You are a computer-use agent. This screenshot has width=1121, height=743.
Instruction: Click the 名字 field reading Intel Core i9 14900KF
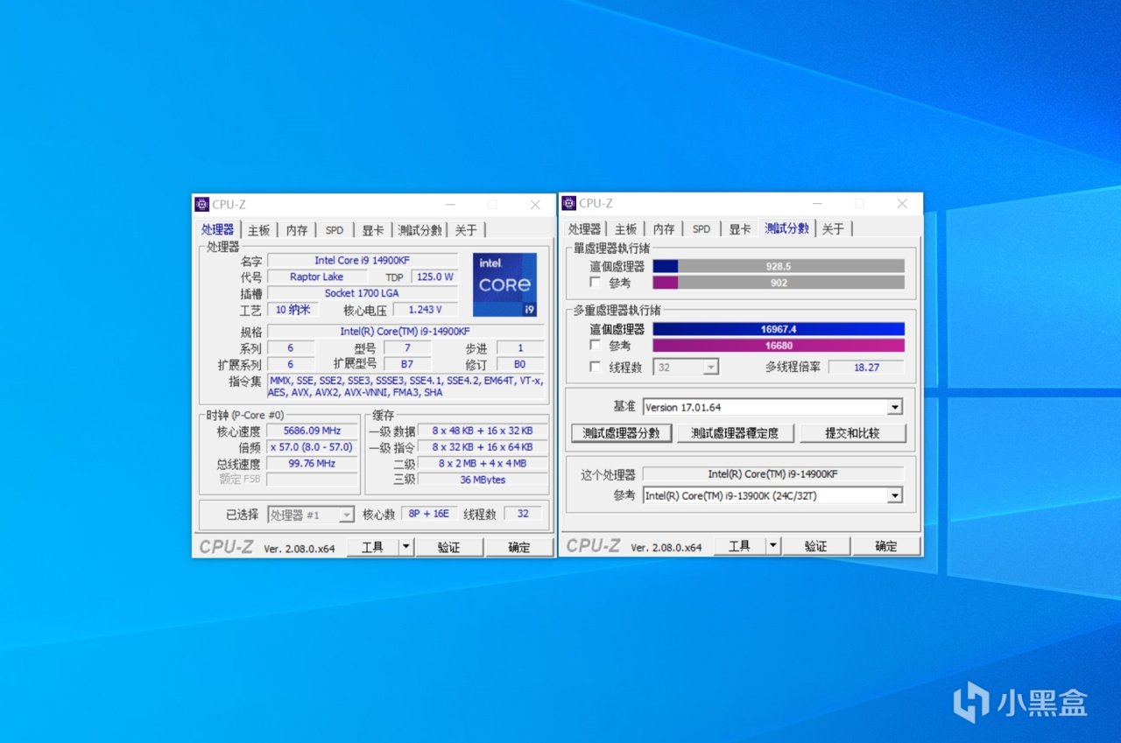coord(363,261)
